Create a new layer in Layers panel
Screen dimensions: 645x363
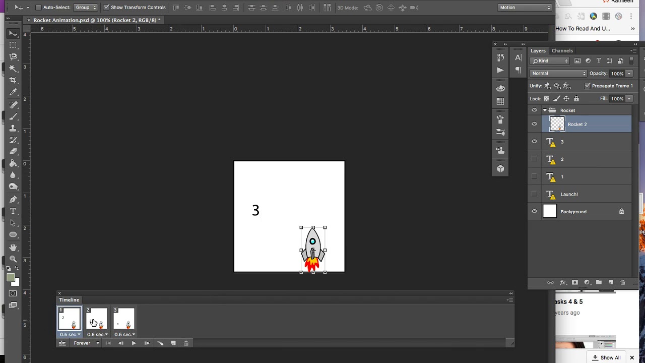coord(611,283)
